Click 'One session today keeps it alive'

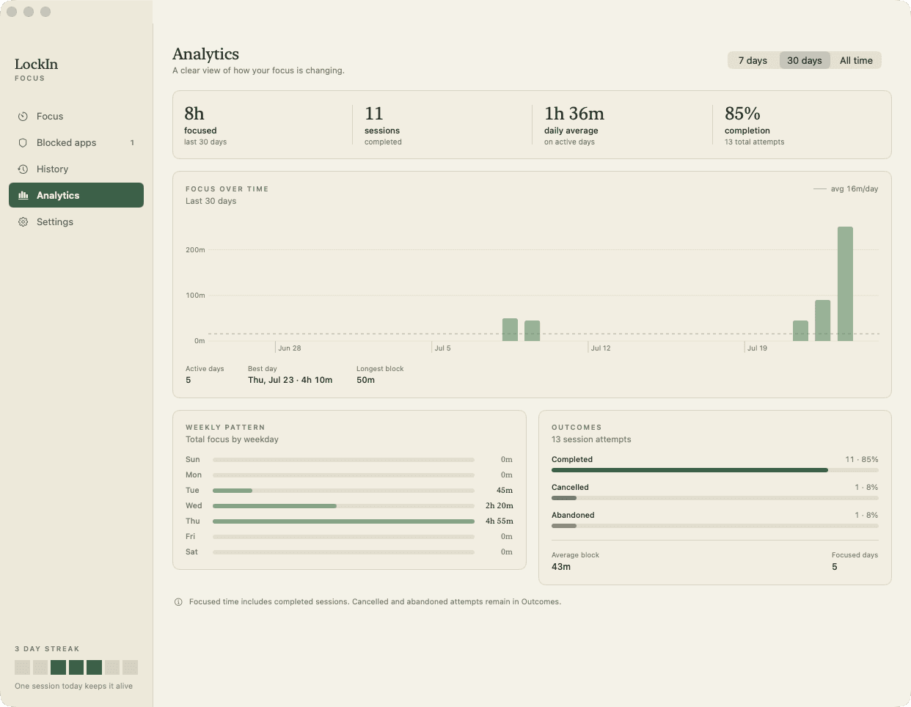[x=73, y=686]
